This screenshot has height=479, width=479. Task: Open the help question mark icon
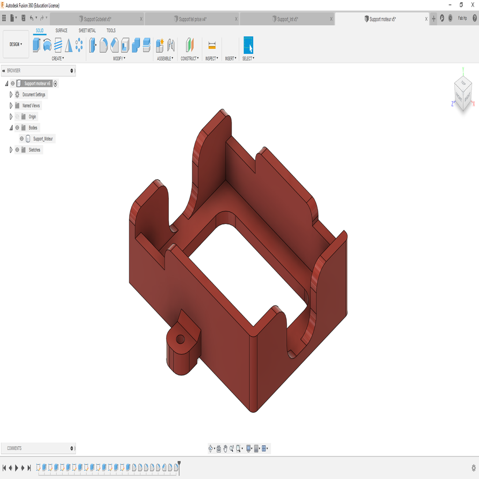coord(475,18)
